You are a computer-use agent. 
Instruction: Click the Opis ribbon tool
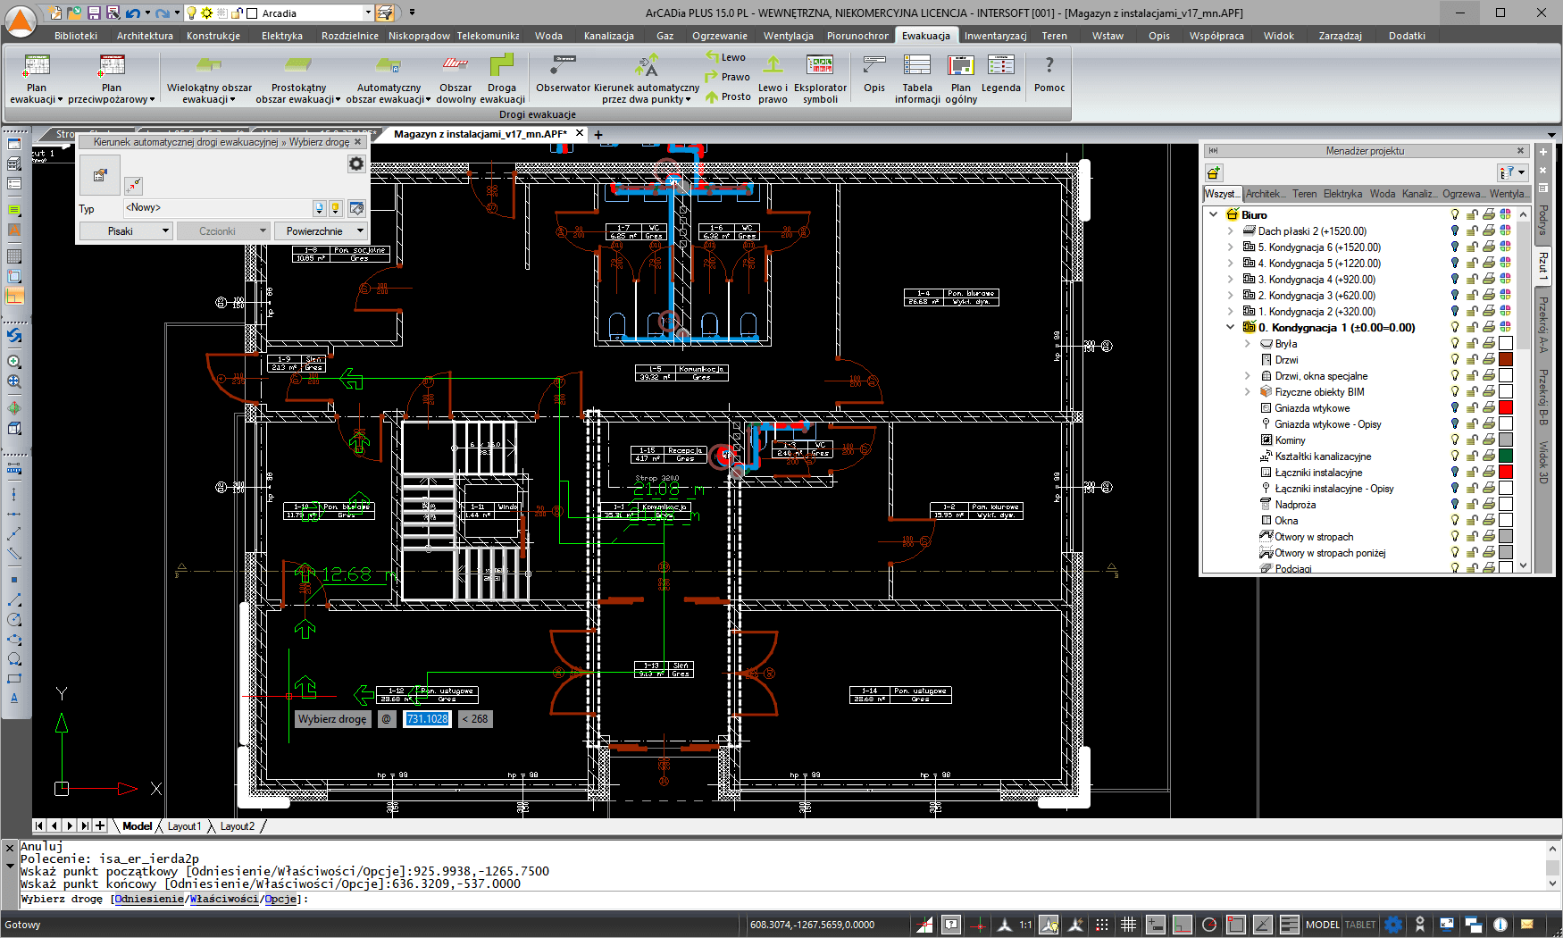(x=874, y=73)
